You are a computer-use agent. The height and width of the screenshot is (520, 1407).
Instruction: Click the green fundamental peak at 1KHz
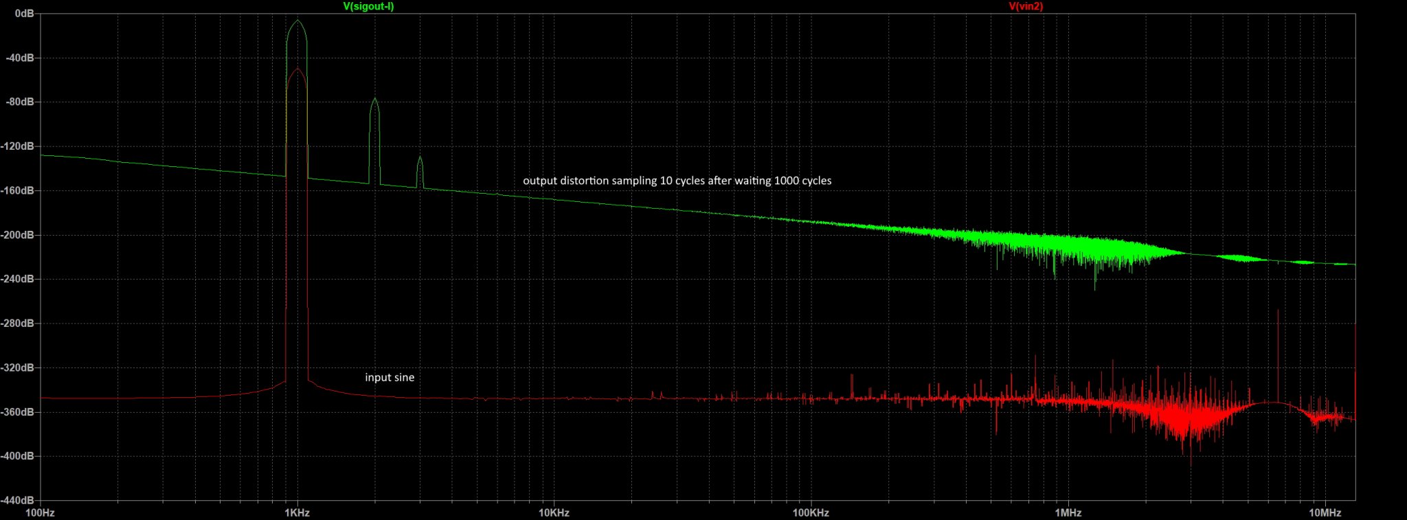(x=297, y=21)
